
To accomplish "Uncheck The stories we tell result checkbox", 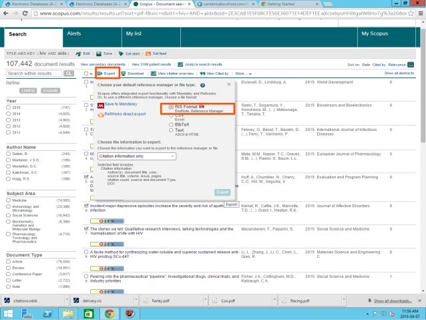I will coord(86,229).
